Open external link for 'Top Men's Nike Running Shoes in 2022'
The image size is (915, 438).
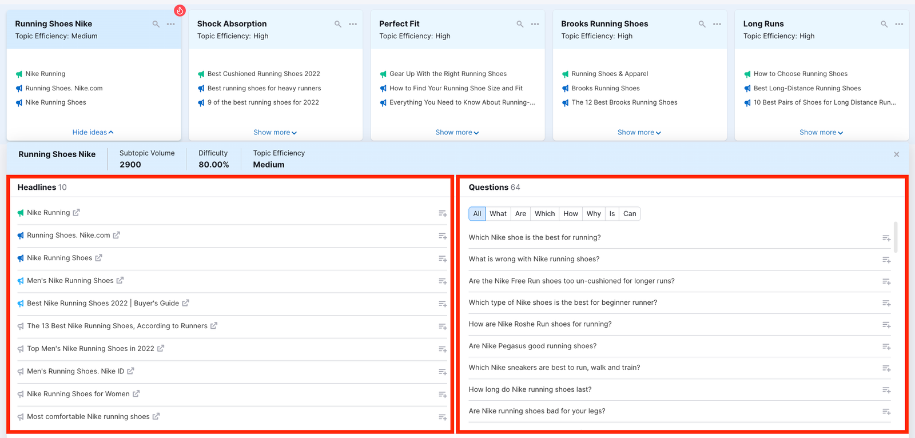click(161, 348)
